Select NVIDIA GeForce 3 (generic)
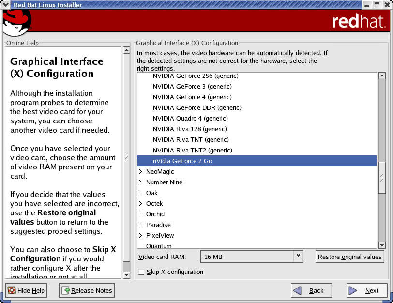This screenshot has width=393, height=303. tap(257, 87)
